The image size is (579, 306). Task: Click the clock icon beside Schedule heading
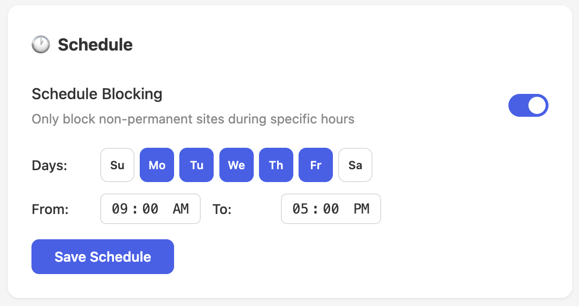tap(41, 44)
